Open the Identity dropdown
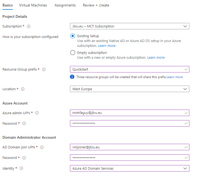Viewport: 198px width, 178px height. (x=130, y=168)
